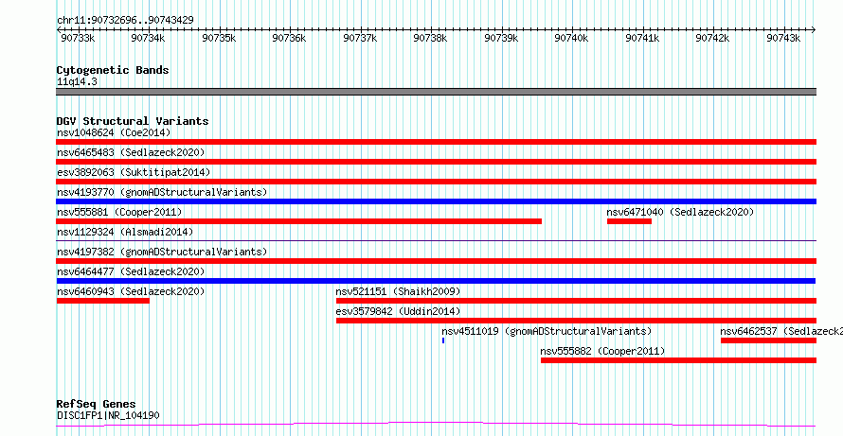Select the red bar under nsv555881

tap(299, 221)
